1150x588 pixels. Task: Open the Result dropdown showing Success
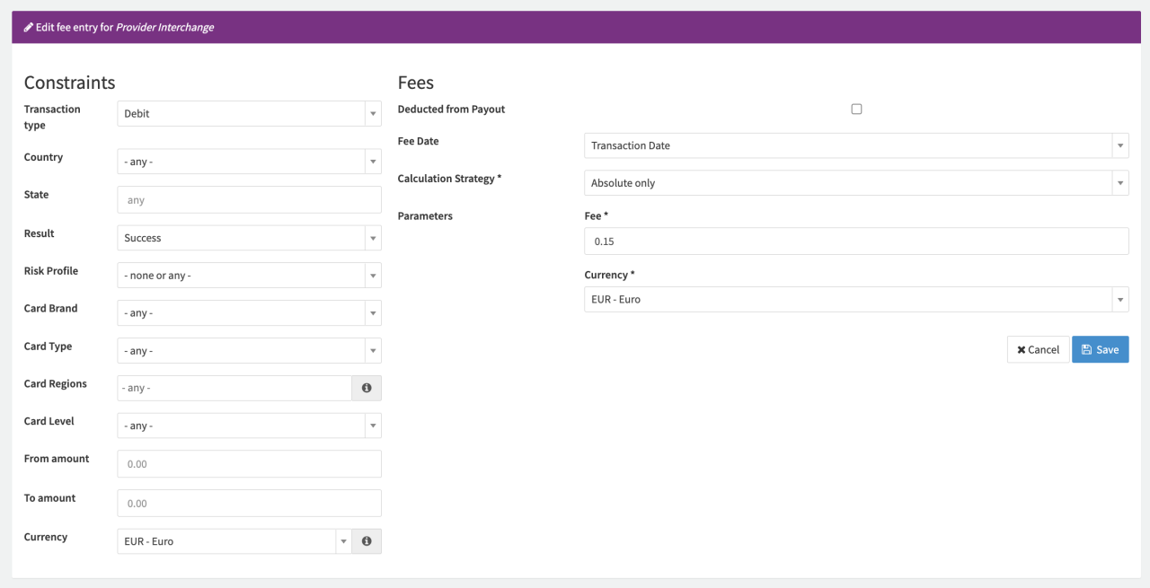(249, 238)
